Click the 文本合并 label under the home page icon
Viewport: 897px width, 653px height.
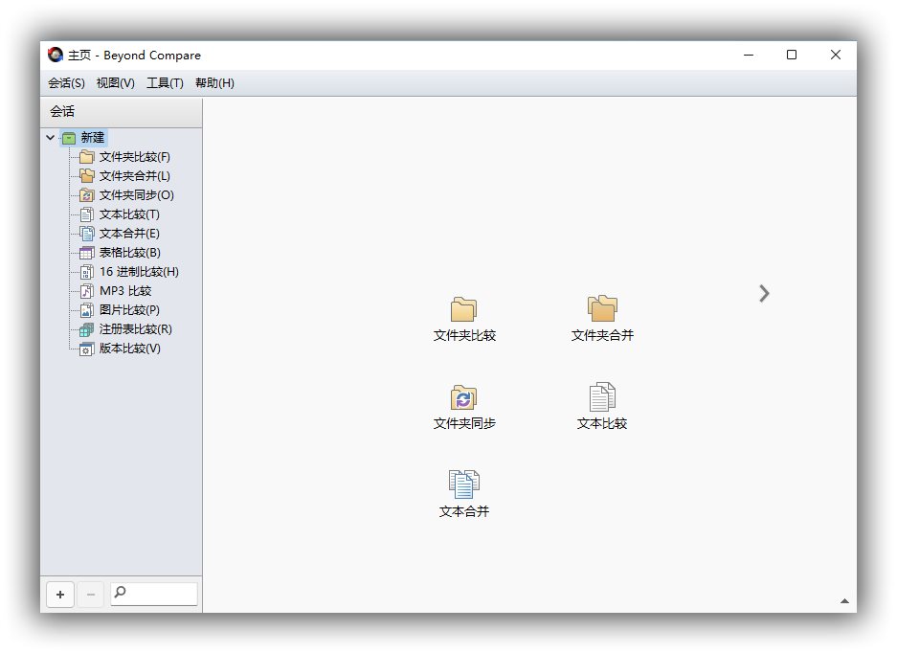(464, 511)
